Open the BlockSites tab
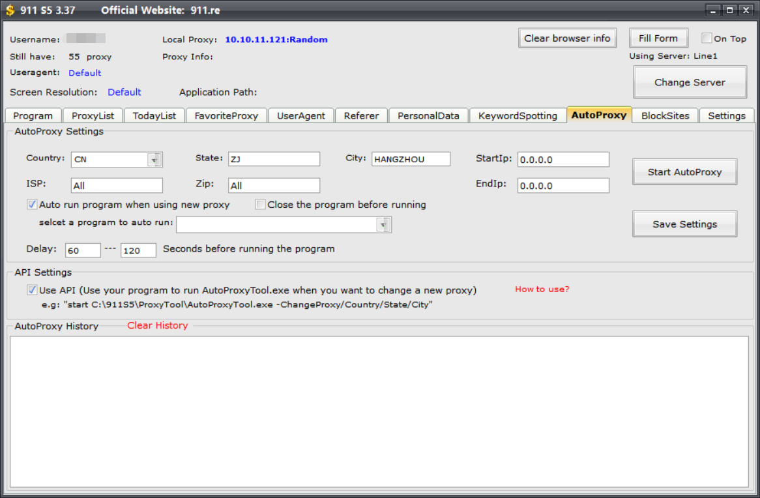Image resolution: width=760 pixels, height=498 pixels. coord(665,116)
